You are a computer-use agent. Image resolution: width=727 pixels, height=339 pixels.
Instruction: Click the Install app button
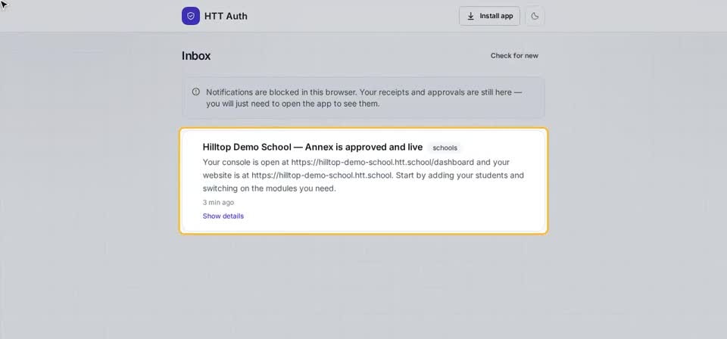[x=489, y=16]
